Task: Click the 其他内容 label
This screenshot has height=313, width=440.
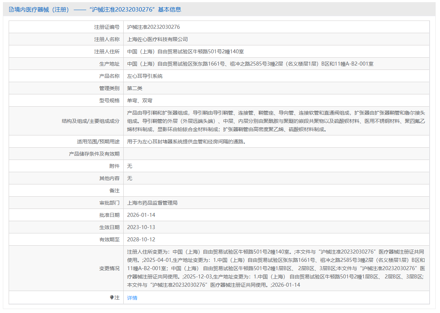Action: [109, 178]
